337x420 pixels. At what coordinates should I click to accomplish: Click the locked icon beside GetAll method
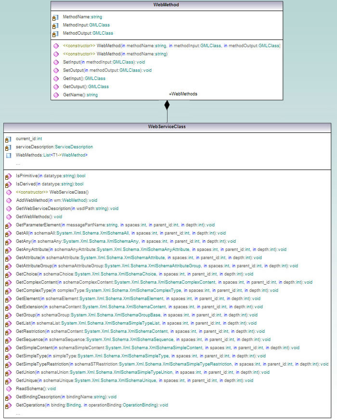[8, 234]
